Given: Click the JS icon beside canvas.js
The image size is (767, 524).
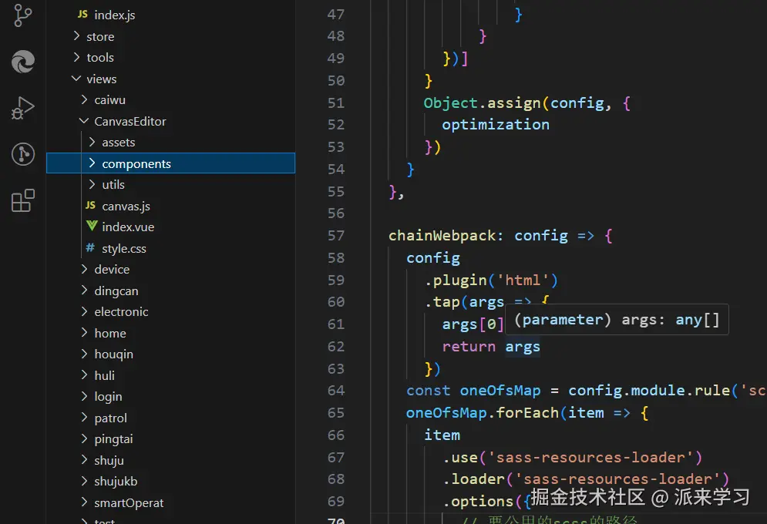Looking at the screenshot, I should (x=90, y=205).
